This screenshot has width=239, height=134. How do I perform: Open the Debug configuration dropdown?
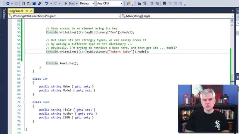tap(87, 3)
